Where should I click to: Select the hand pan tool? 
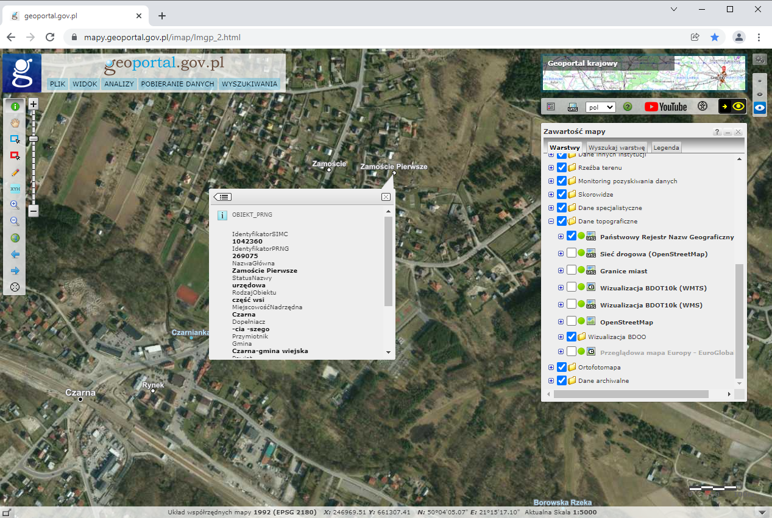click(x=15, y=122)
